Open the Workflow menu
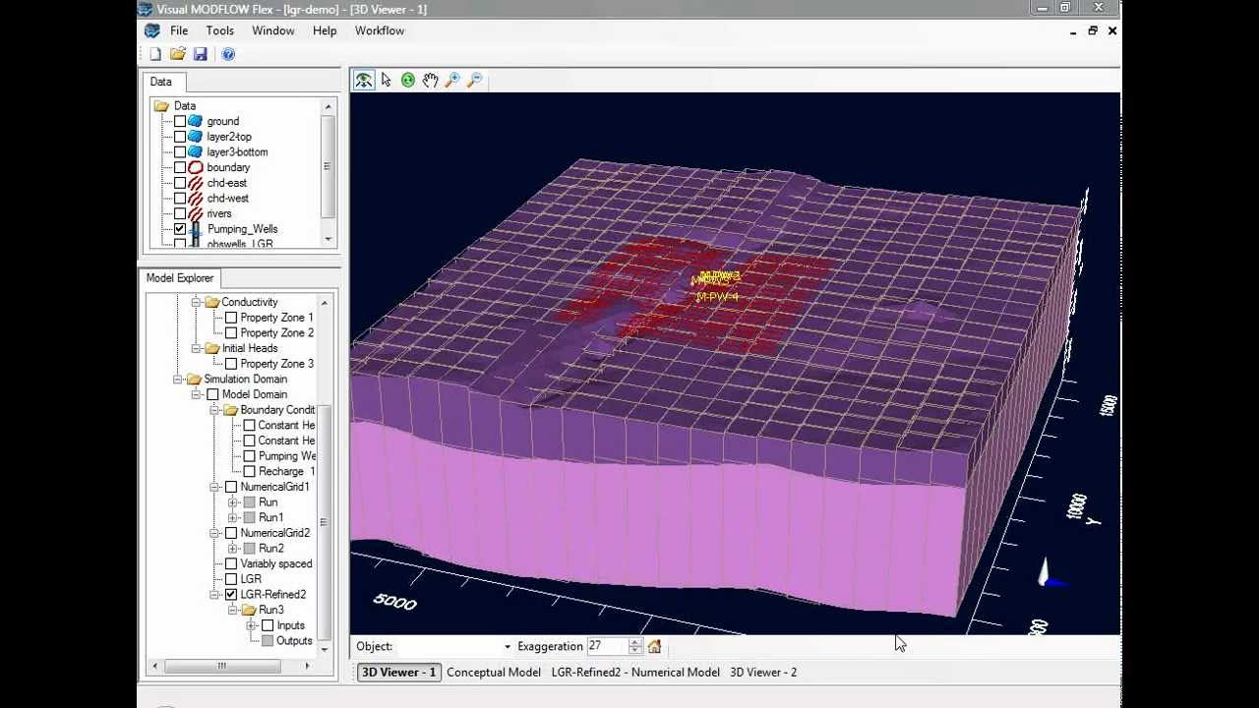Screen dimensions: 1259x708 380,30
